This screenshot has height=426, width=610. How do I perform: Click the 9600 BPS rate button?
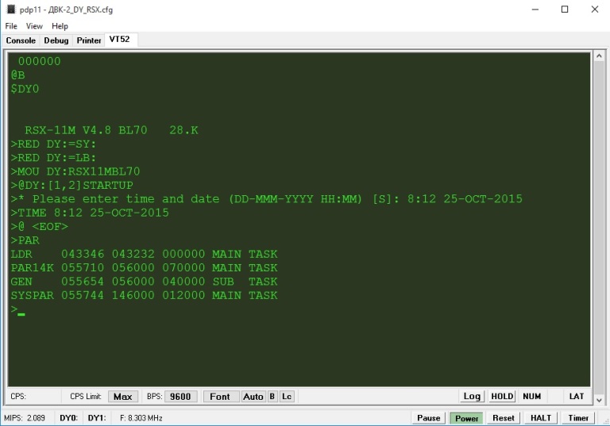tap(180, 397)
